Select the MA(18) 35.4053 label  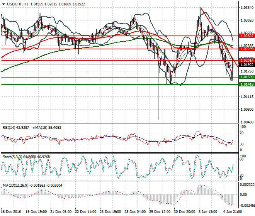pos(48,128)
